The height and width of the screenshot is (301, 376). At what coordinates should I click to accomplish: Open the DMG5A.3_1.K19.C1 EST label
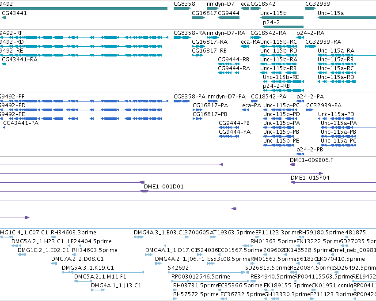[88, 268]
